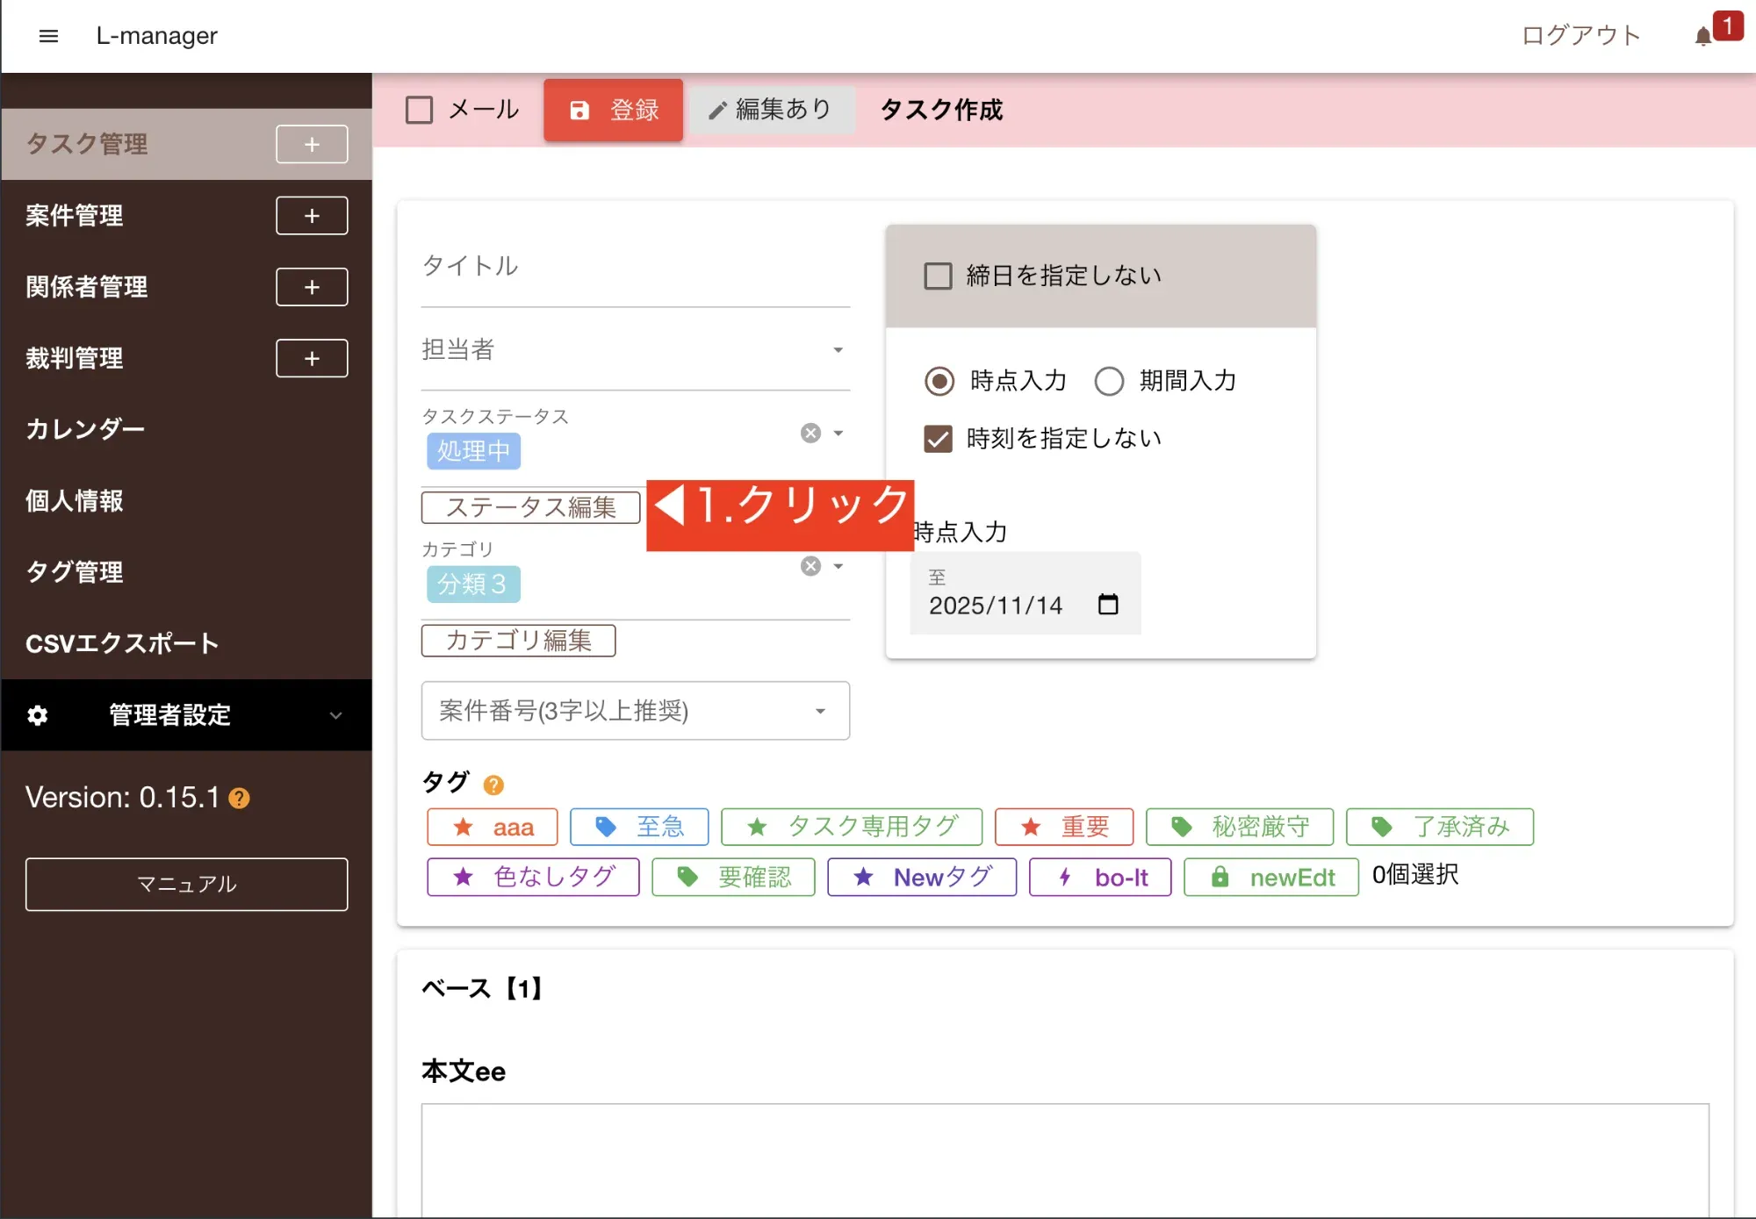Click the version help question icon

(239, 798)
